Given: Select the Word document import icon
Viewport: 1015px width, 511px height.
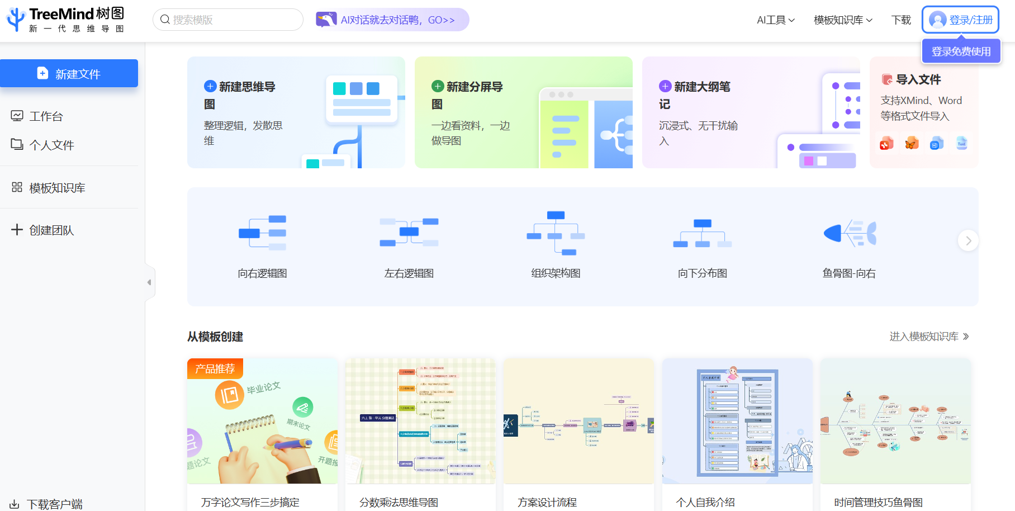Looking at the screenshot, I should click(937, 143).
